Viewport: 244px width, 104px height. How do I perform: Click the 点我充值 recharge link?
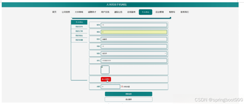pyautogui.click(x=127, y=87)
